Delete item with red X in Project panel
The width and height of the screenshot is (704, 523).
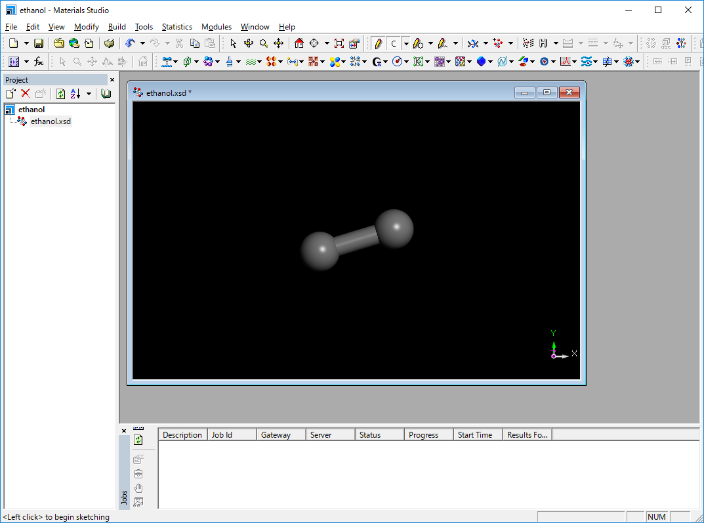pyautogui.click(x=26, y=94)
